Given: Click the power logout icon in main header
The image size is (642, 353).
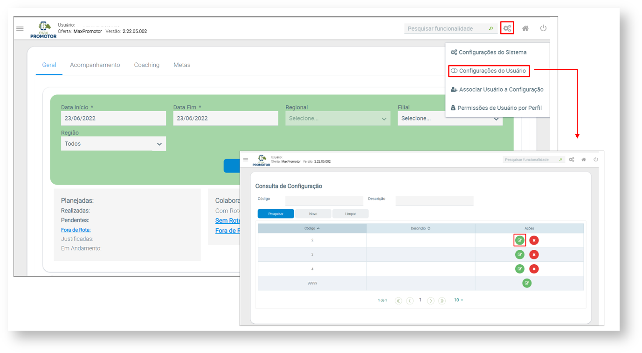Looking at the screenshot, I should (x=543, y=28).
